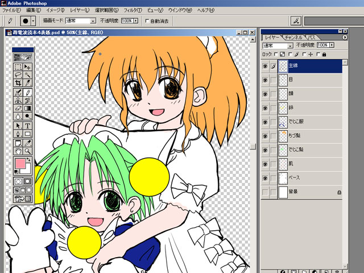
Task: Select the Hand tool
Action: tap(18, 151)
